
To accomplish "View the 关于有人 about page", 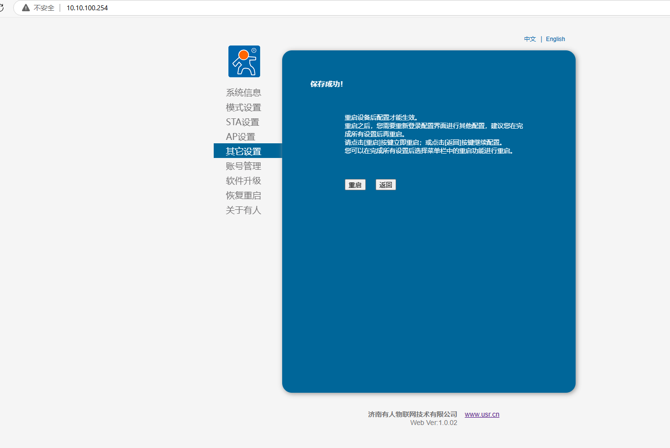I will 243,210.
